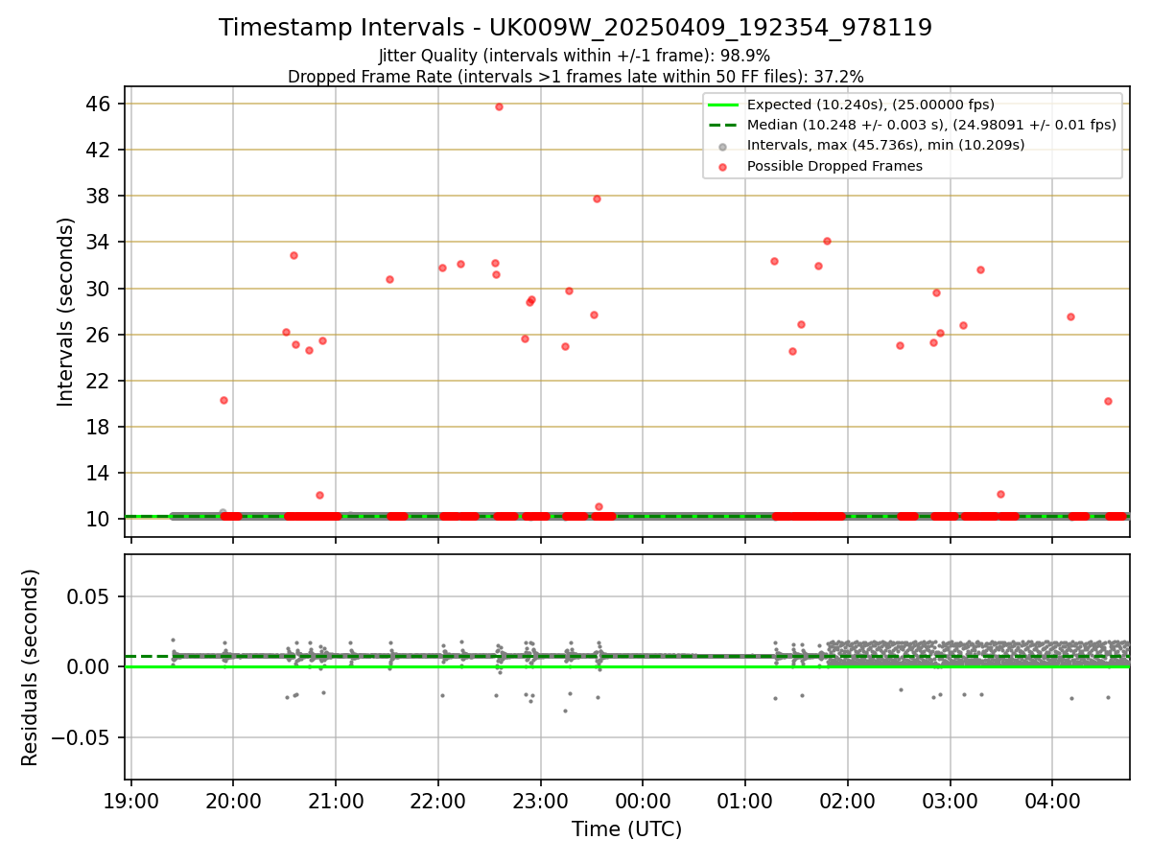1151x863 pixels.
Task: Click the solid green line sample in legend
Action: [x=723, y=105]
